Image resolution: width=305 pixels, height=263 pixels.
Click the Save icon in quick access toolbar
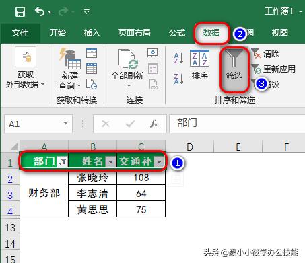click(20, 11)
